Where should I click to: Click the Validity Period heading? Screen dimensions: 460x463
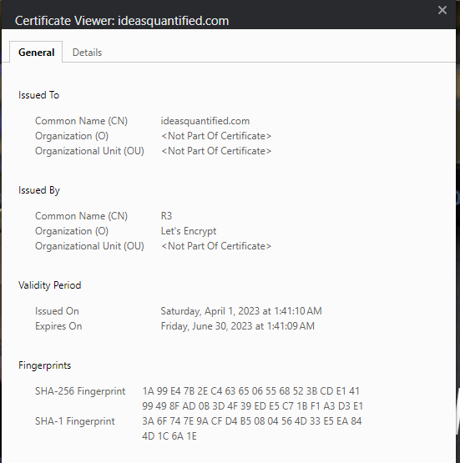tap(49, 285)
